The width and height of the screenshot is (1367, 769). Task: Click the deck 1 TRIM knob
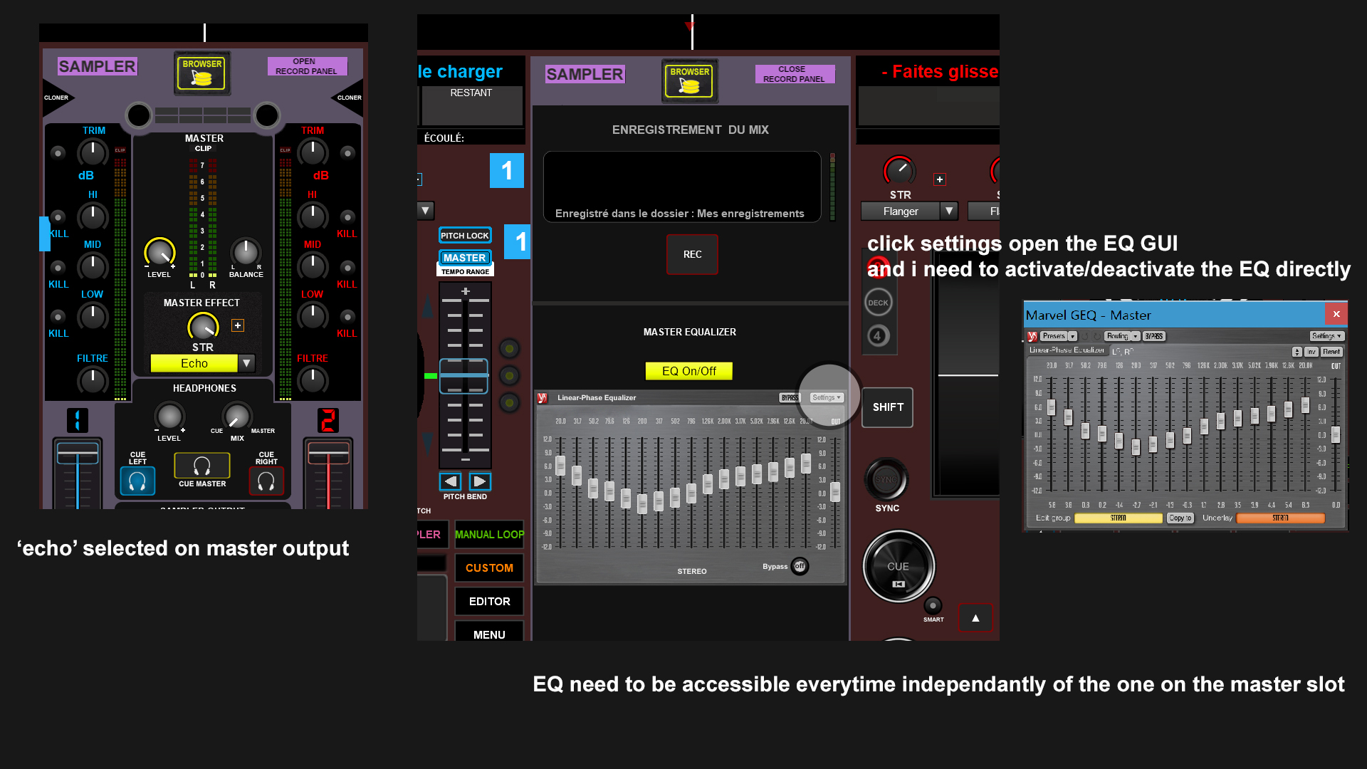92,152
